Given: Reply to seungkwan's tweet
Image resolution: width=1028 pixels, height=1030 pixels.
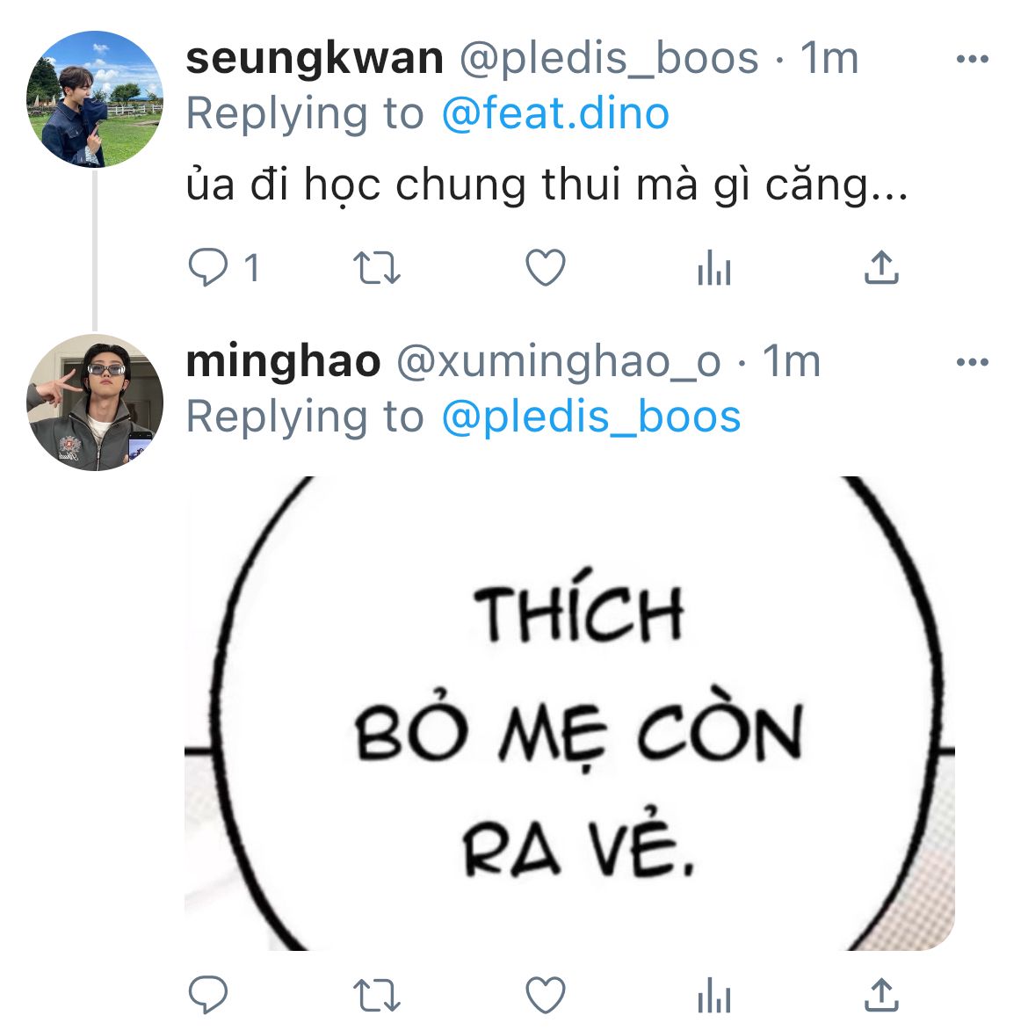Looking at the screenshot, I should 208,266.
